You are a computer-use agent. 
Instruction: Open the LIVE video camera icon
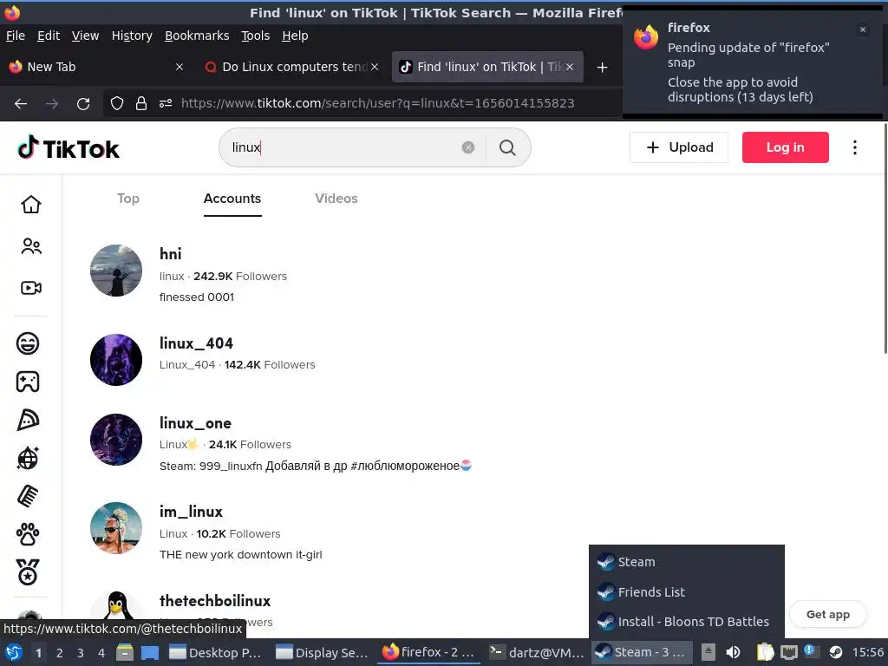point(30,288)
